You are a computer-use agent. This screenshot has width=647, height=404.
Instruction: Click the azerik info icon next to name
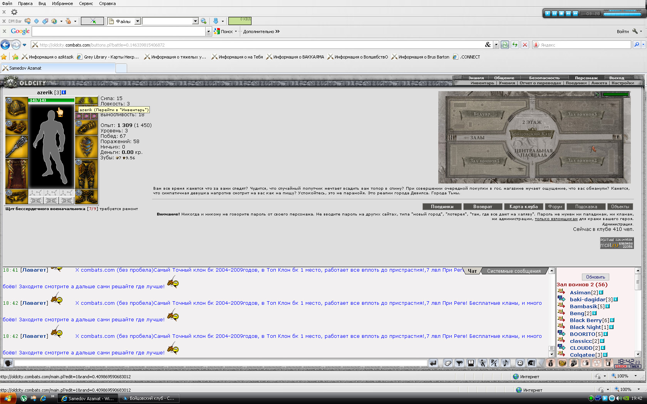64,92
